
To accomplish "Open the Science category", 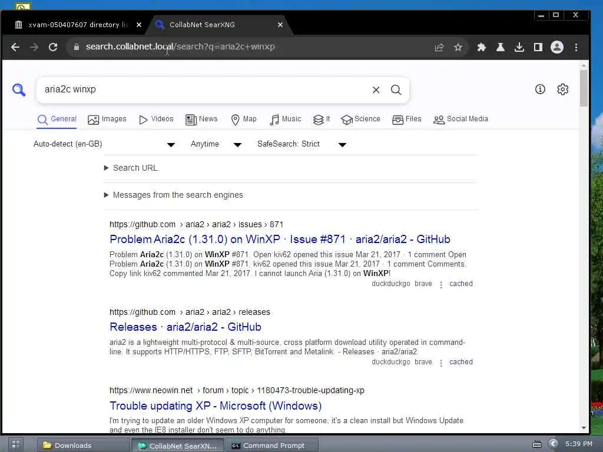I will point(361,119).
